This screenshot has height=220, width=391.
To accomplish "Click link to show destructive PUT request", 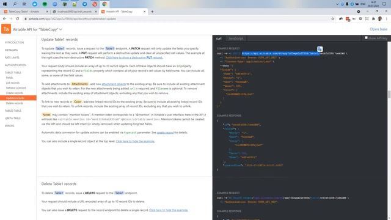I will coord(134,57).
